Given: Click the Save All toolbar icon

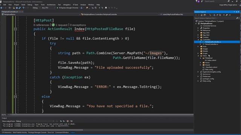Looking at the screenshot, I should click(19, 7).
